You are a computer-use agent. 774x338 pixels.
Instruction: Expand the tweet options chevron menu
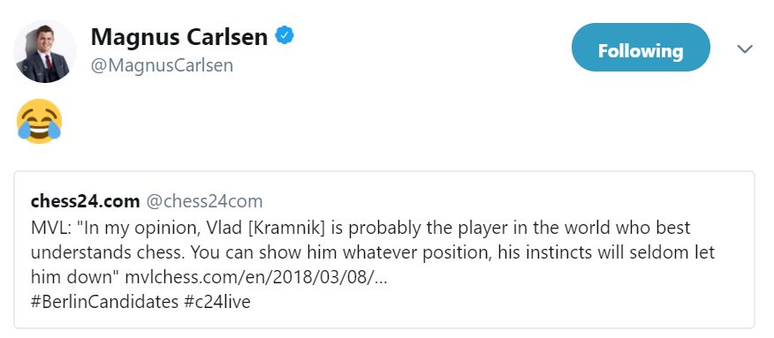point(744,49)
